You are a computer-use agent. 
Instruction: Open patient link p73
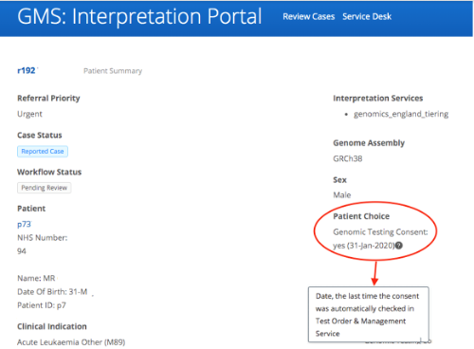(24, 224)
